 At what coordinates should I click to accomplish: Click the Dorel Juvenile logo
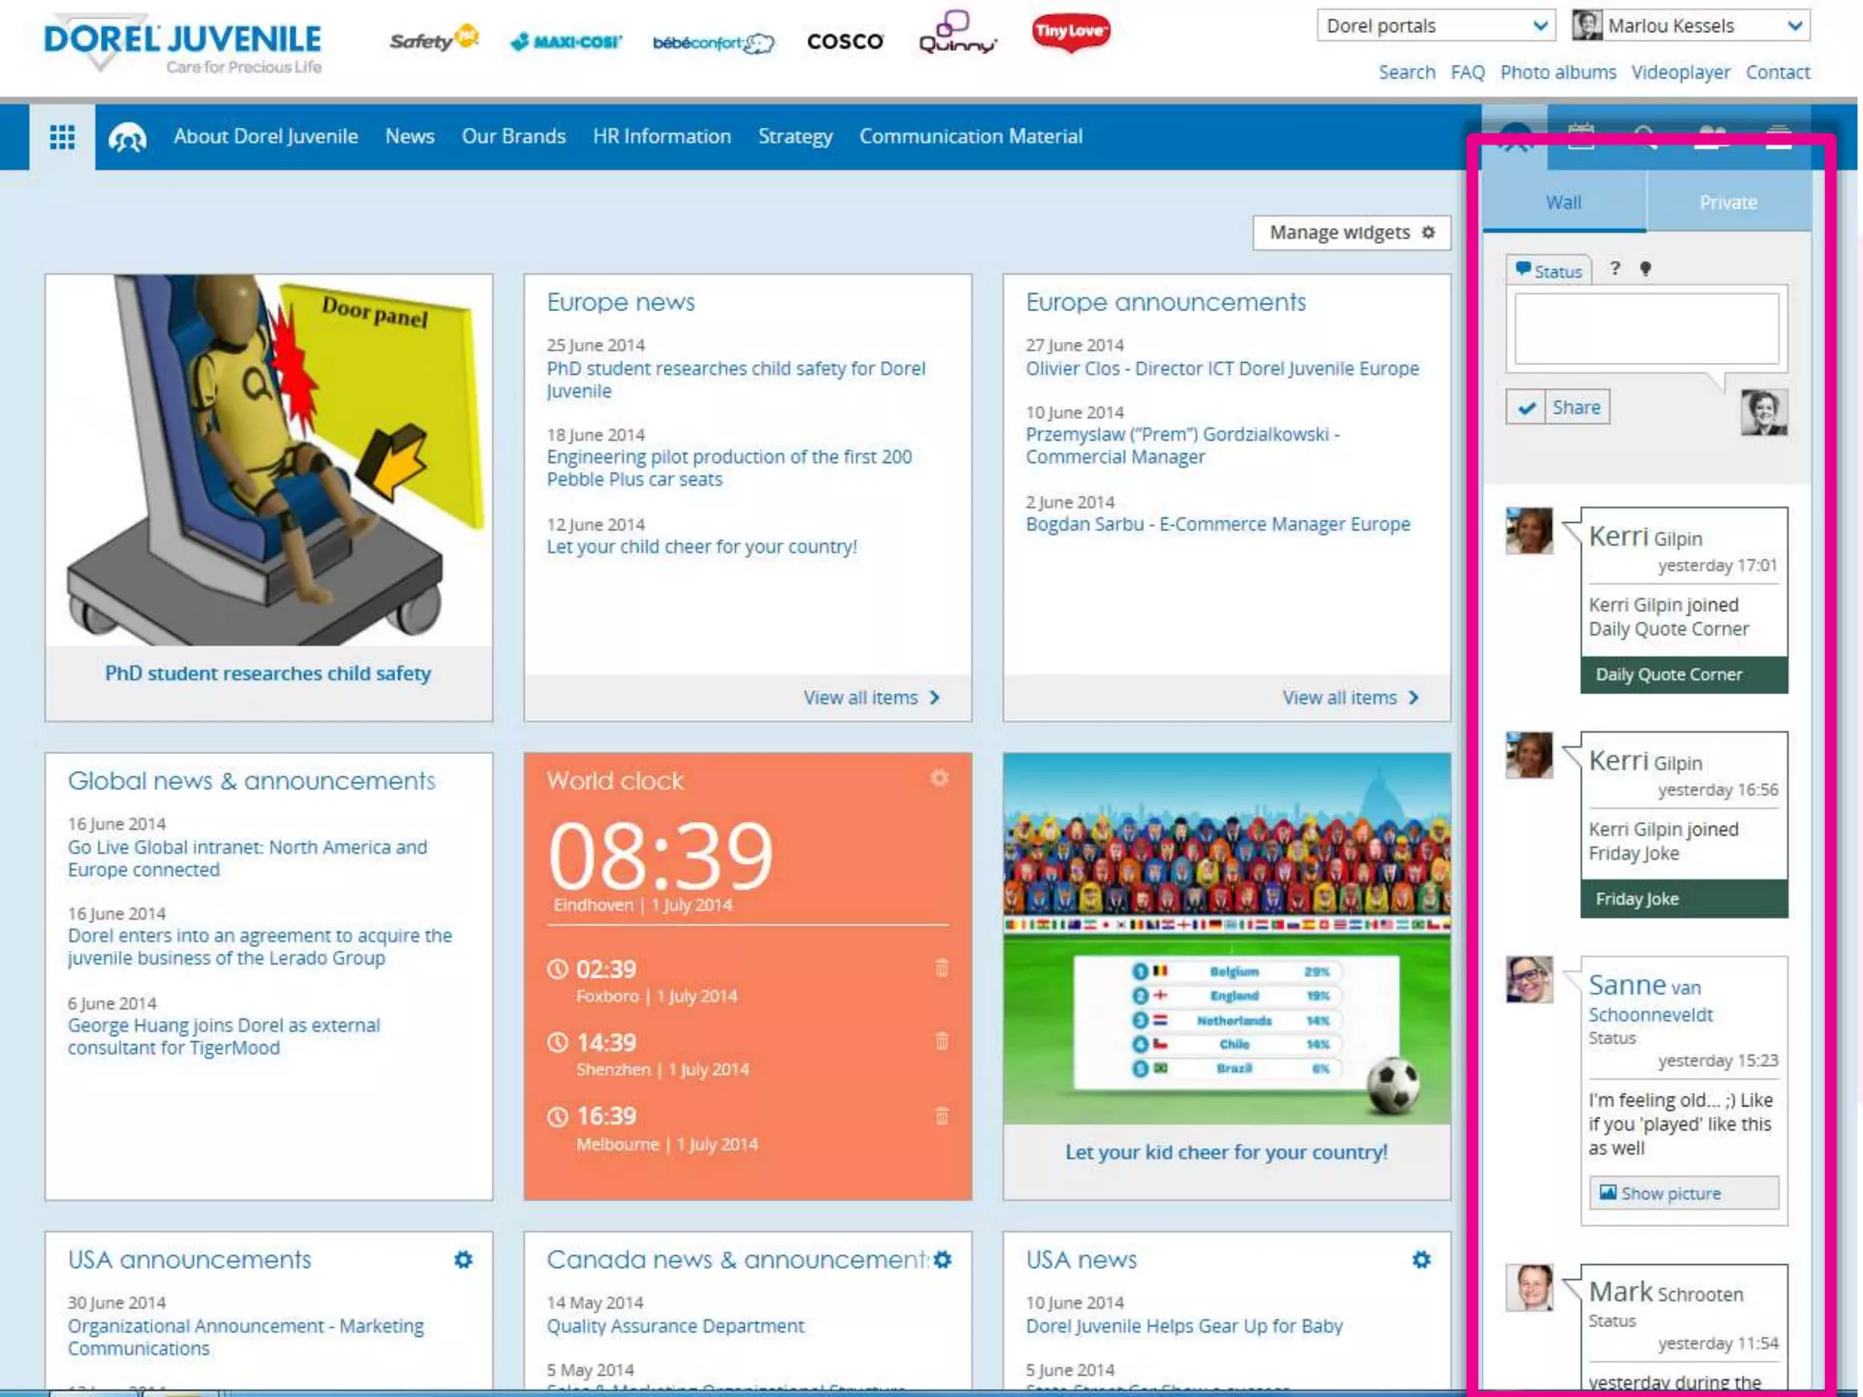(182, 43)
